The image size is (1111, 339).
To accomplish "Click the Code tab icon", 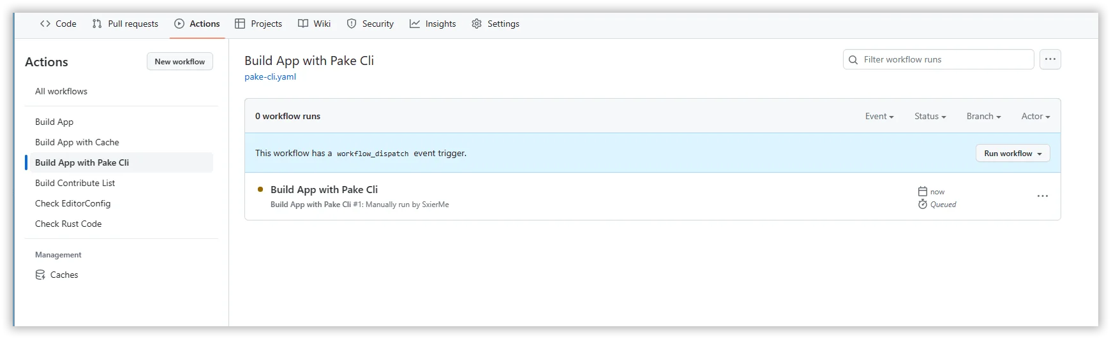I will click(x=45, y=24).
